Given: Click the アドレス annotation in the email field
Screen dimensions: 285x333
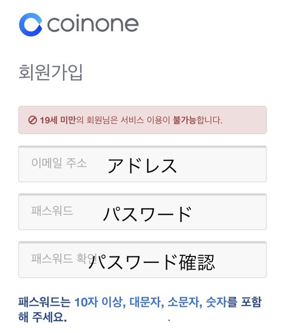Looking at the screenshot, I should click(x=142, y=166).
